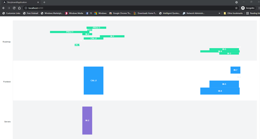
Task: Reload the localhost page
Action: coord(14,8)
